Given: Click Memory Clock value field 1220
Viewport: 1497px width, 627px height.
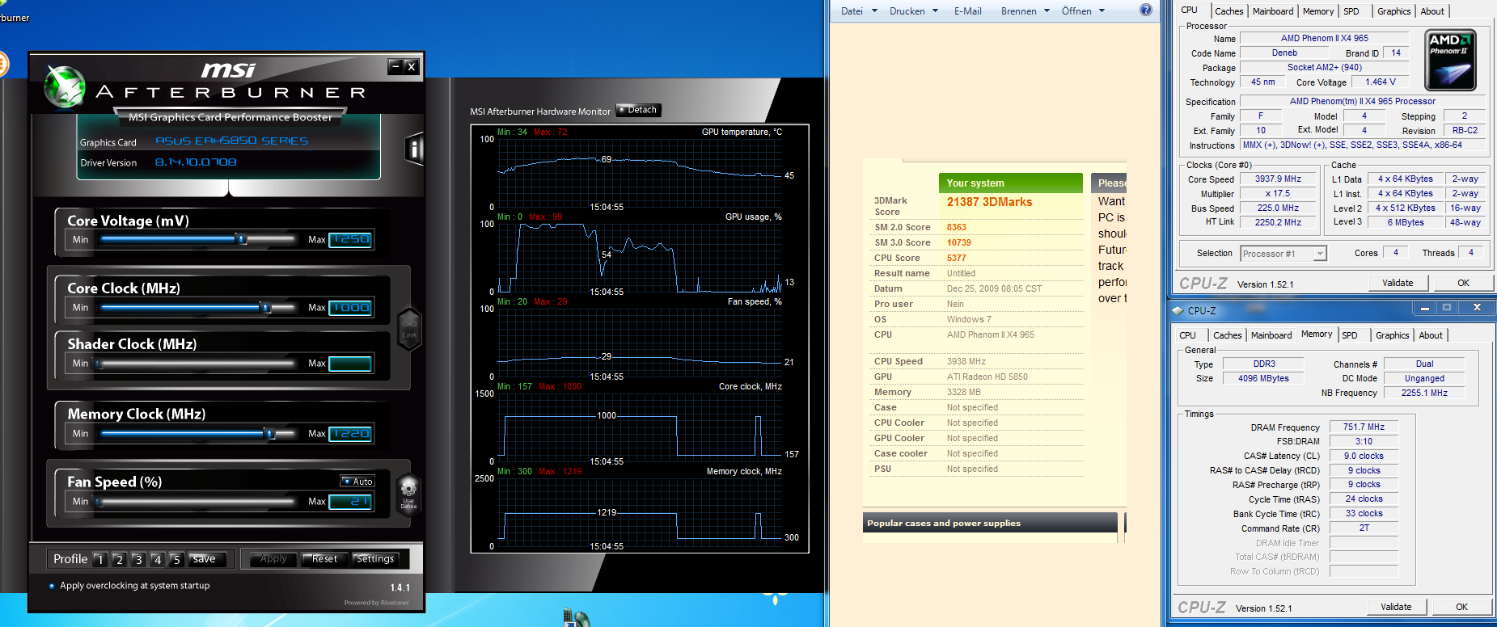Looking at the screenshot, I should (x=350, y=434).
